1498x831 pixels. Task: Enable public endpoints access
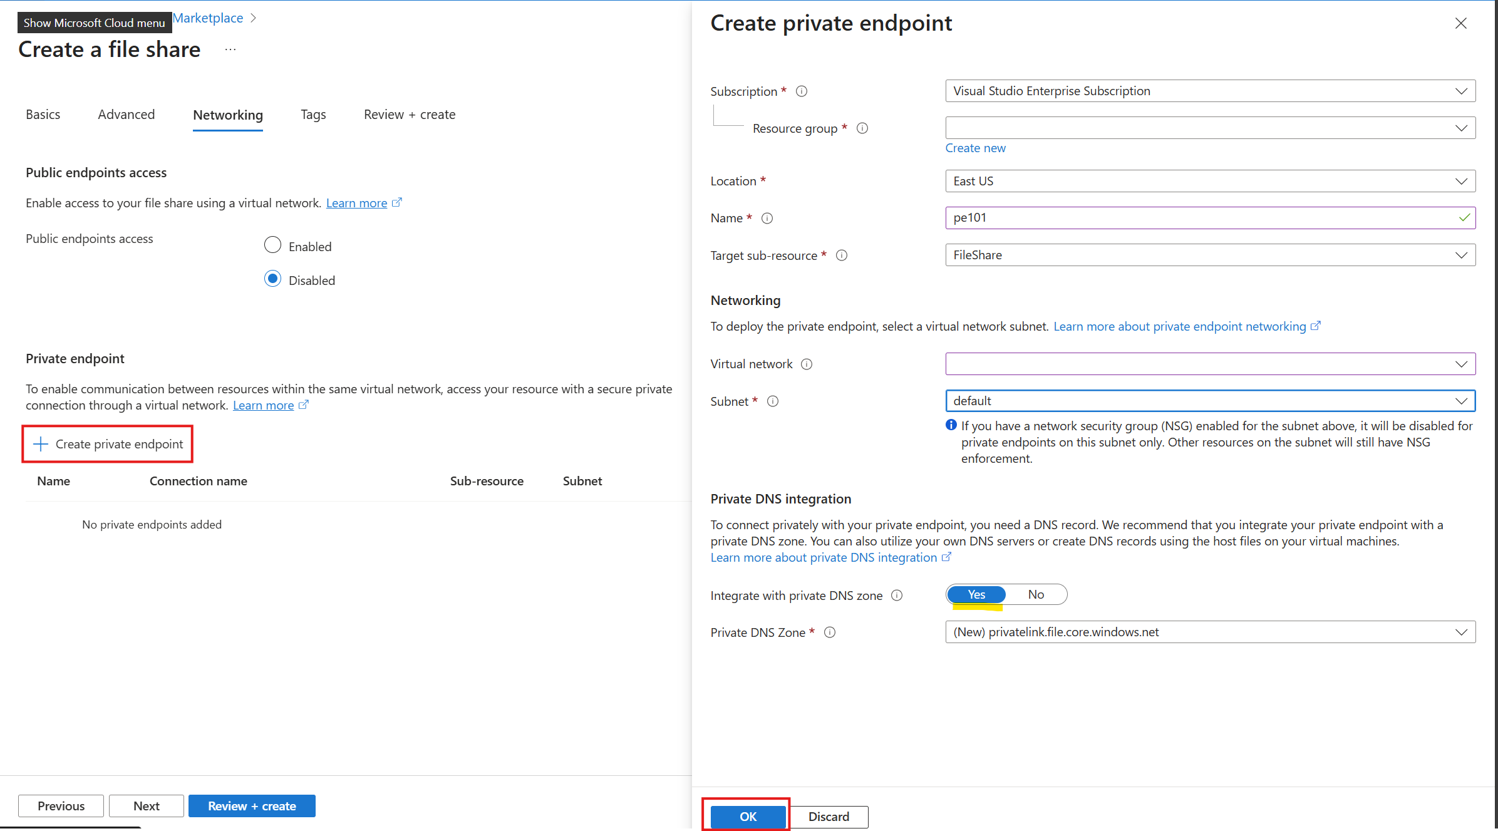tap(272, 245)
